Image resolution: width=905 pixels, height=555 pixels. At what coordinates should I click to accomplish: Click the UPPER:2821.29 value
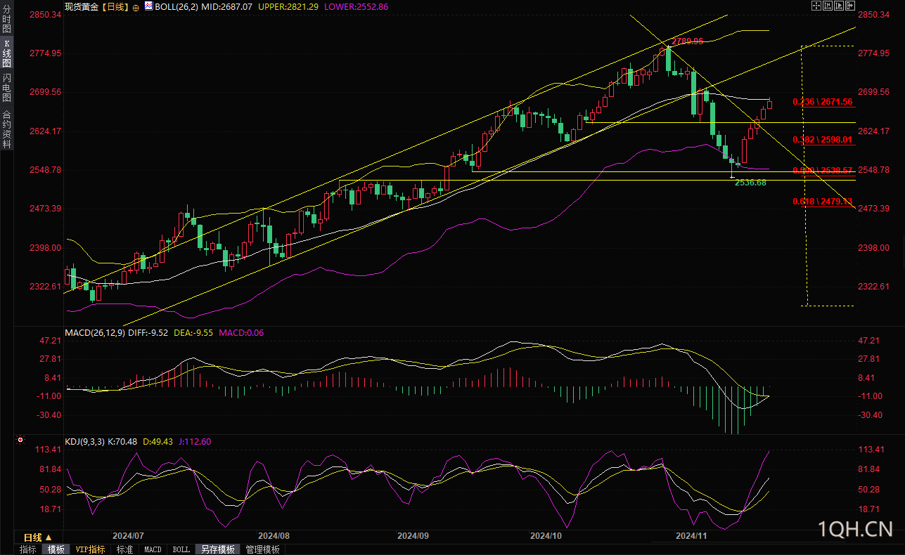click(x=289, y=6)
